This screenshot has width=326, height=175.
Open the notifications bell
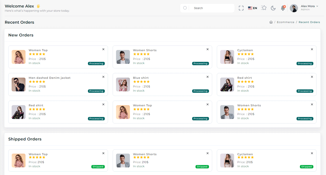(283, 8)
